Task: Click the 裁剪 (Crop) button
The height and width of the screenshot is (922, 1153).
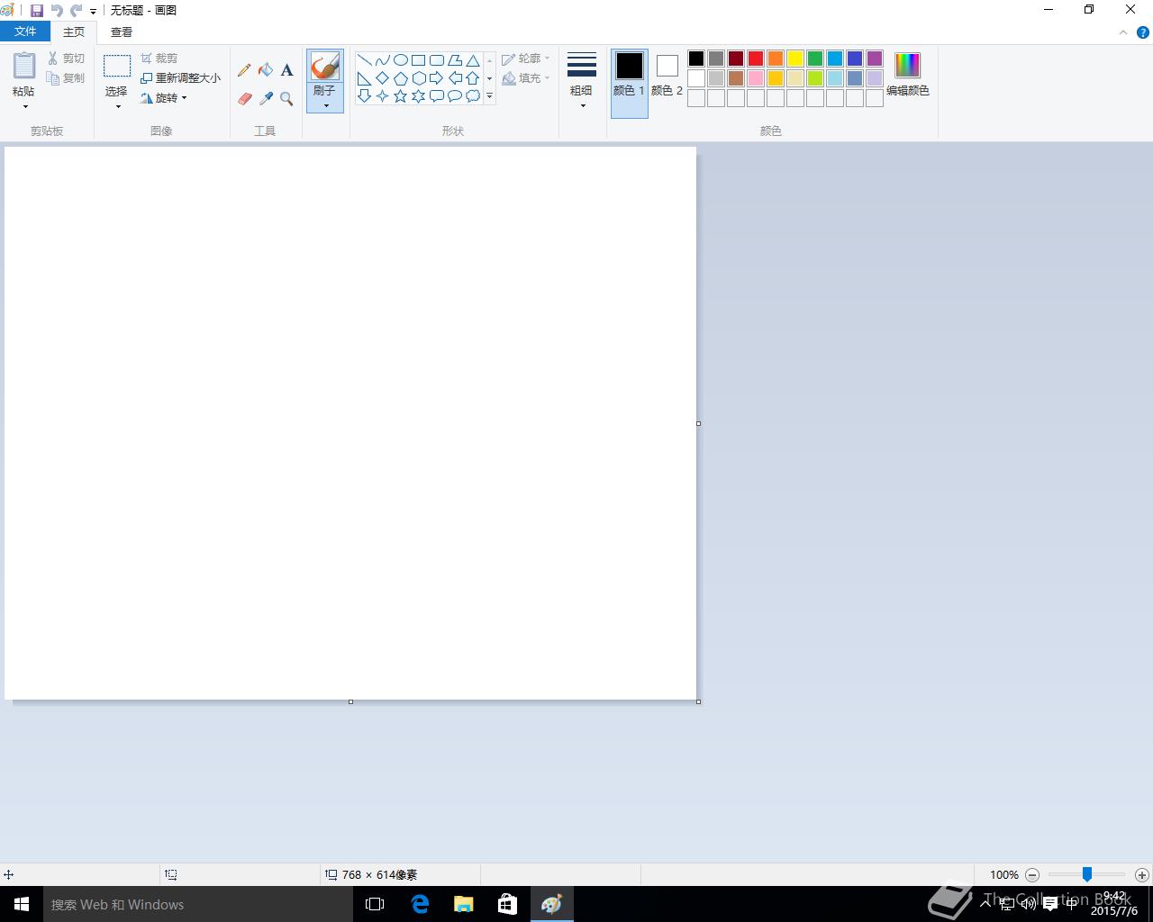Action: click(159, 59)
